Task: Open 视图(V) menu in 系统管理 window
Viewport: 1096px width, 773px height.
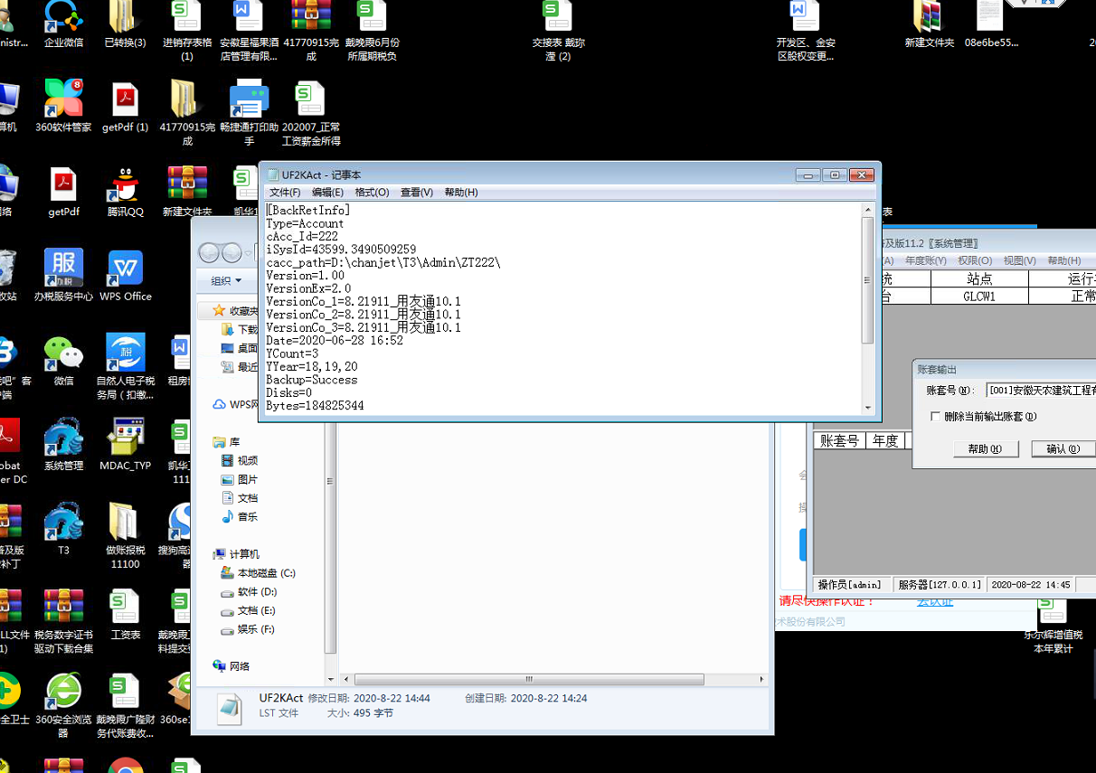Action: tap(1019, 260)
